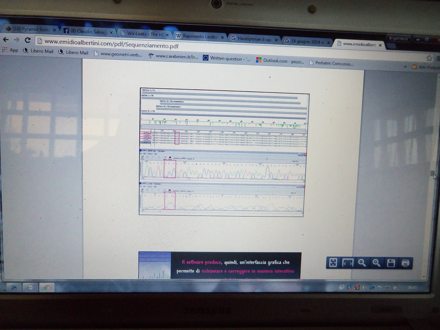
Task: Close the www.emidioalbert PDF tab
Action: (x=380, y=45)
